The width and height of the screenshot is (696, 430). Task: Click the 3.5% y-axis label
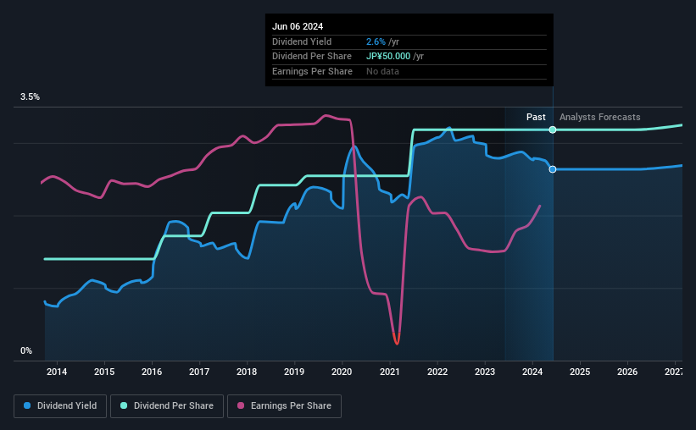coord(30,97)
